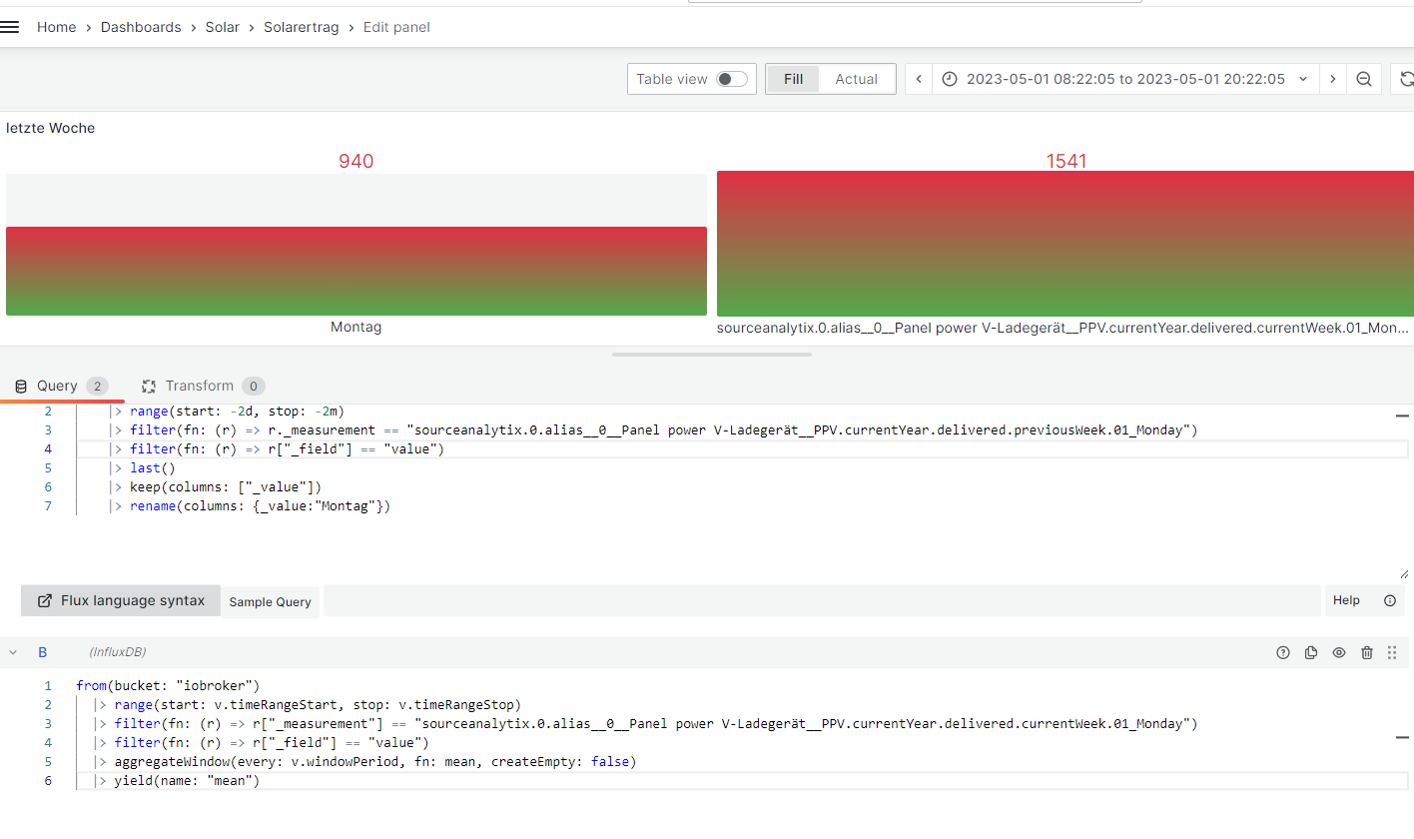Click from(bucket: "iobroker") line in query B
This screenshot has width=1414, height=839.
pos(168,685)
